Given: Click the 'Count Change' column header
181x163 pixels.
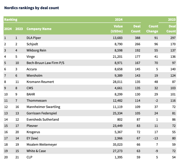Looking at the screenshot, I should [x=152, y=29].
